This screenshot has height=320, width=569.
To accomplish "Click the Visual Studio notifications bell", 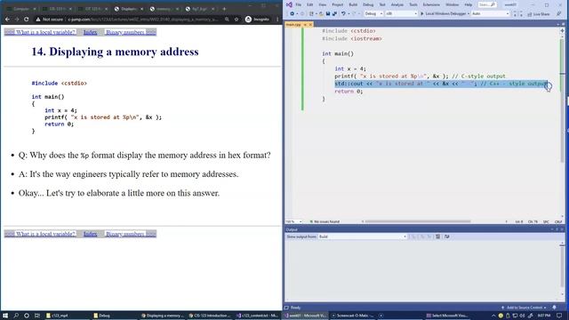I will tap(555, 308).
